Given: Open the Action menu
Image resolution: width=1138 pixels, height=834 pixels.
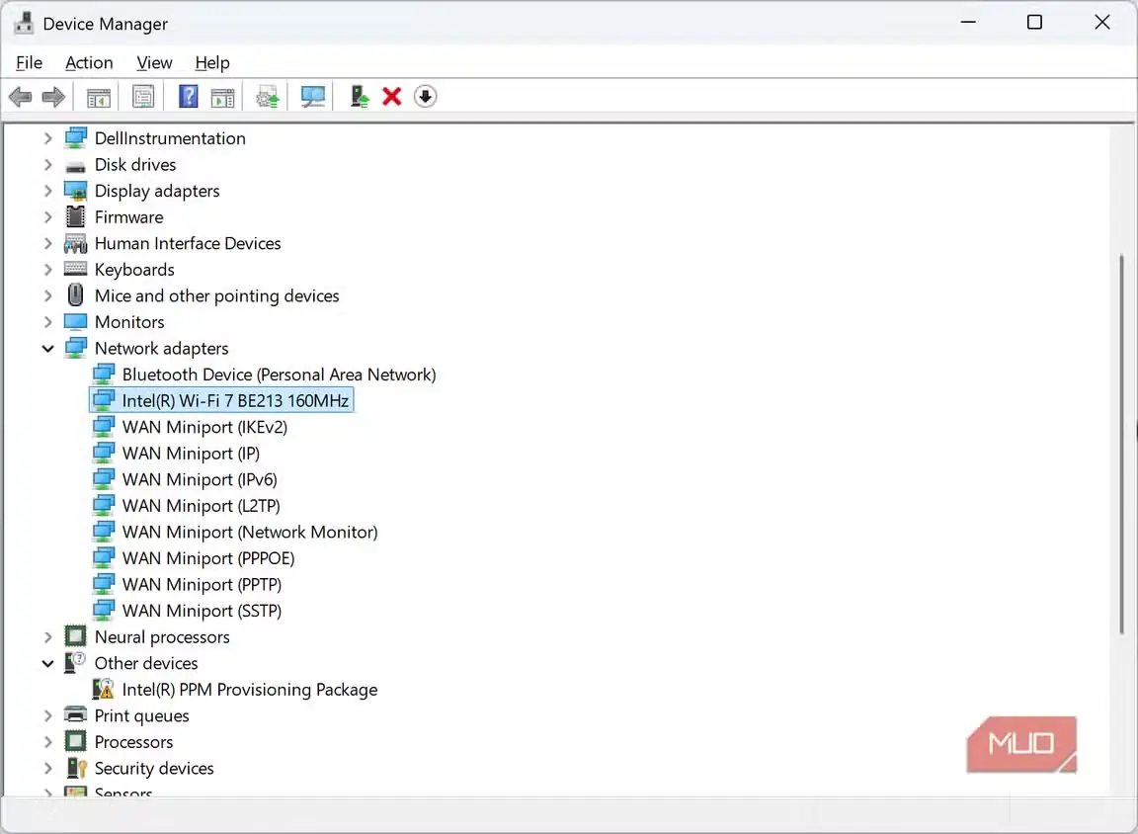Looking at the screenshot, I should click(x=89, y=63).
